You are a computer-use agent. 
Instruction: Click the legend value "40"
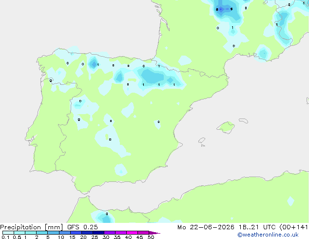pos(128,237)
